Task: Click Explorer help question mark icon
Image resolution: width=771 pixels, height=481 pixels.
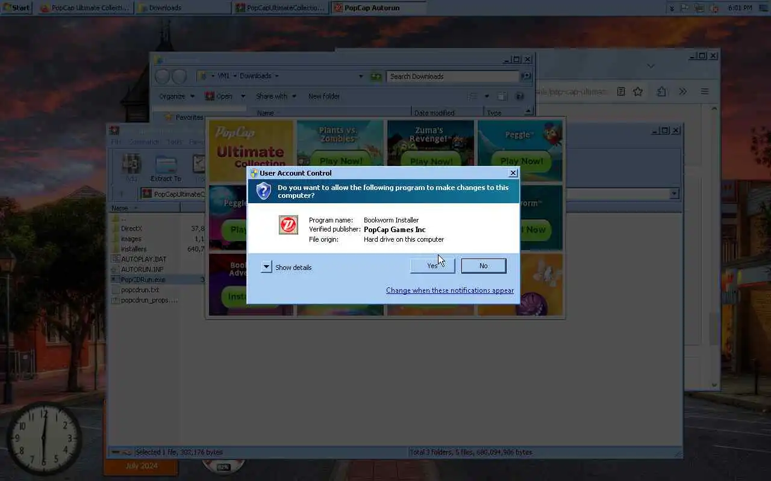Action: (x=520, y=96)
